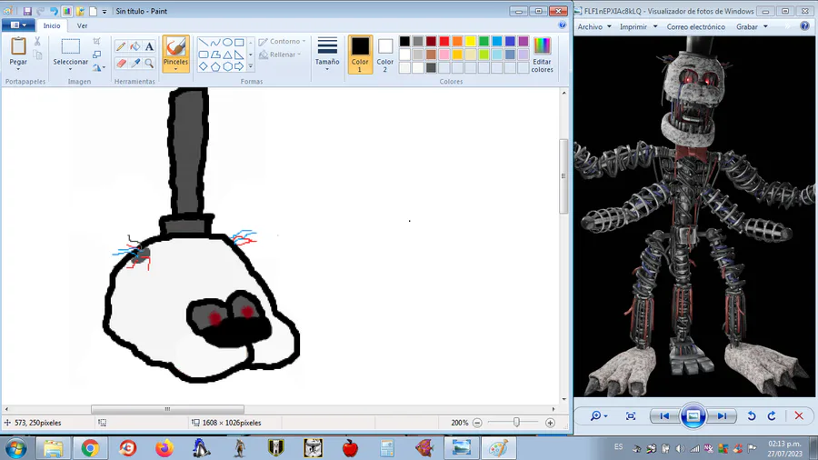Open the Archivo menu in photo viewer
Image resolution: width=818 pixels, height=460 pixels.
pos(594,26)
